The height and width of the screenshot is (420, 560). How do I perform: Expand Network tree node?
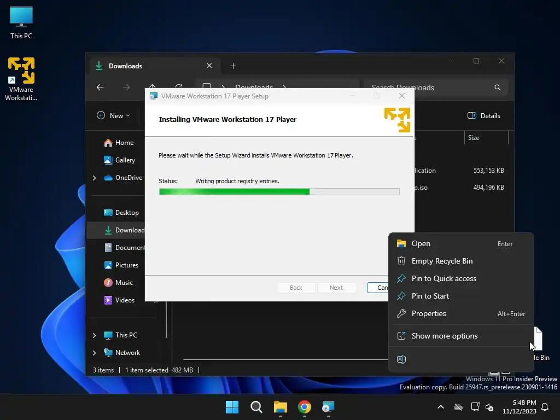94,353
